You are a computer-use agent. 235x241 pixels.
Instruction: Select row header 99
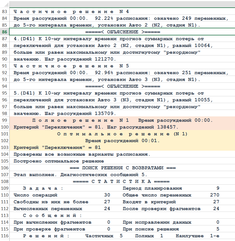coord(5,120)
